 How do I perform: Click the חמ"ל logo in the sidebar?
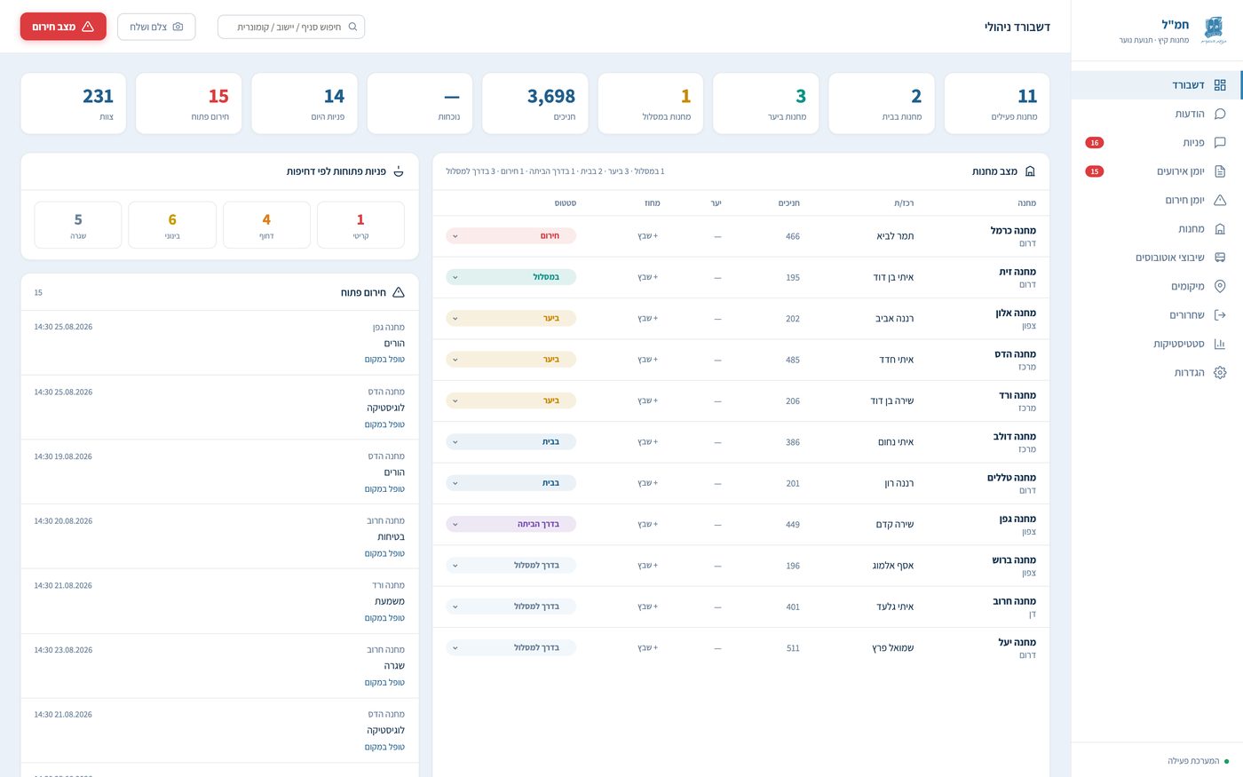(1213, 29)
